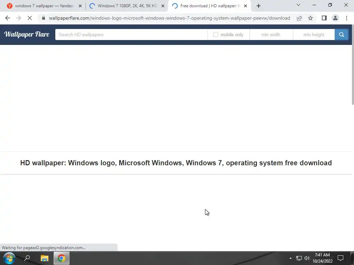Open taskbar search magnifier
The image size is (354, 265).
pos(27,258)
